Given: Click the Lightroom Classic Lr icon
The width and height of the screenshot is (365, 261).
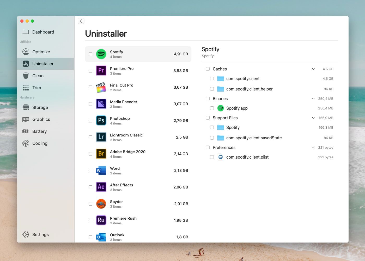Looking at the screenshot, I should tap(101, 137).
